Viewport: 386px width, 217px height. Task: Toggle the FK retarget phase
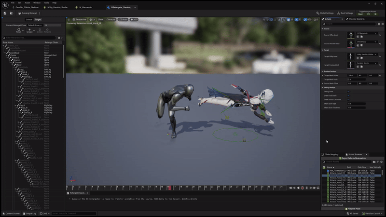click(x=368, y=14)
